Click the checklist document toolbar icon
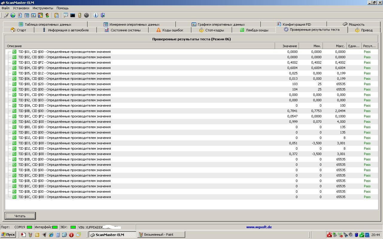383x239 pixels. (20, 15)
